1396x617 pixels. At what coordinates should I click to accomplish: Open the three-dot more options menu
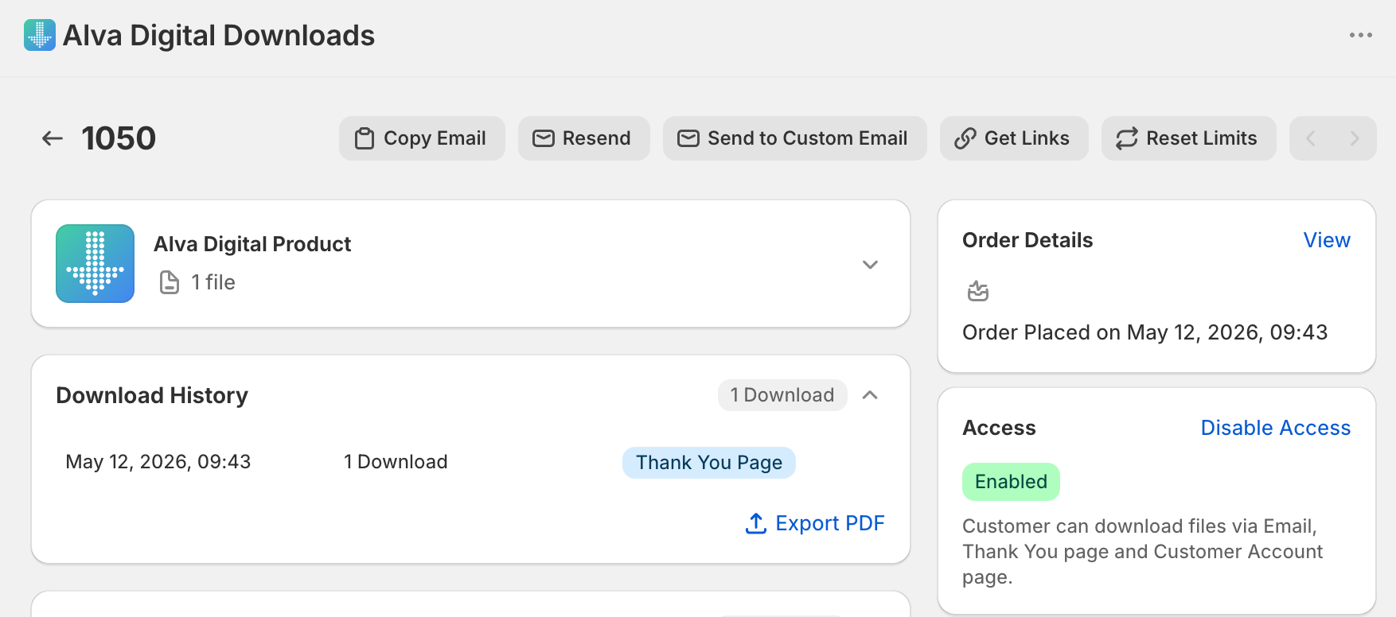pos(1361,35)
